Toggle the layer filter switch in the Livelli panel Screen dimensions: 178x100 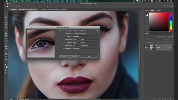172,36
